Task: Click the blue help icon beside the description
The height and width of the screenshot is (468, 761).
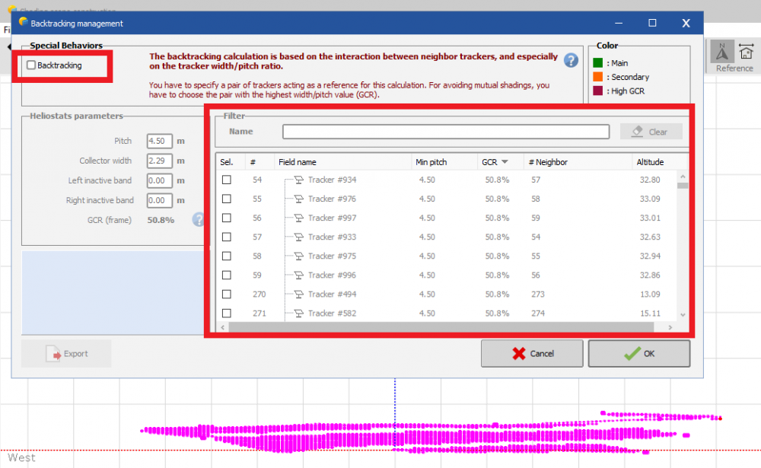Action: 571,61
